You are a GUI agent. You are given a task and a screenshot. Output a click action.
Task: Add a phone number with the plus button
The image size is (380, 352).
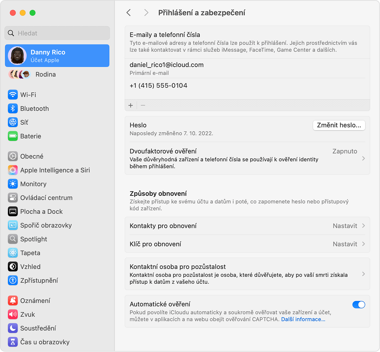(x=131, y=105)
